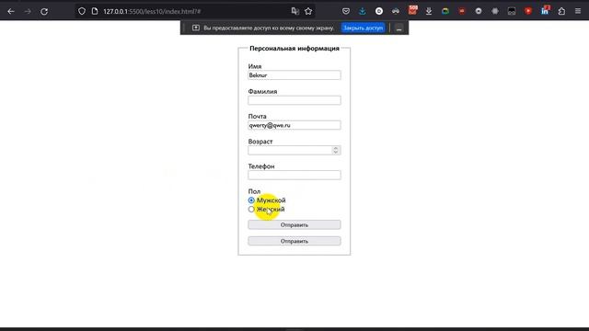589x331 pixels.
Task: Click the Пол label text
Action: coord(254,191)
